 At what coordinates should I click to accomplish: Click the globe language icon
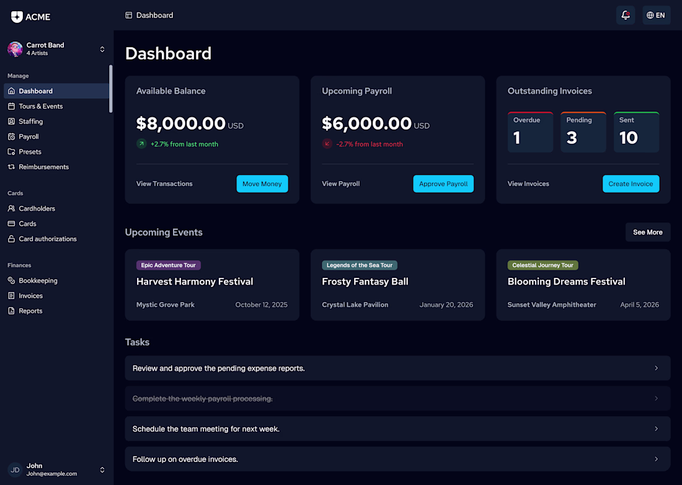click(x=650, y=16)
